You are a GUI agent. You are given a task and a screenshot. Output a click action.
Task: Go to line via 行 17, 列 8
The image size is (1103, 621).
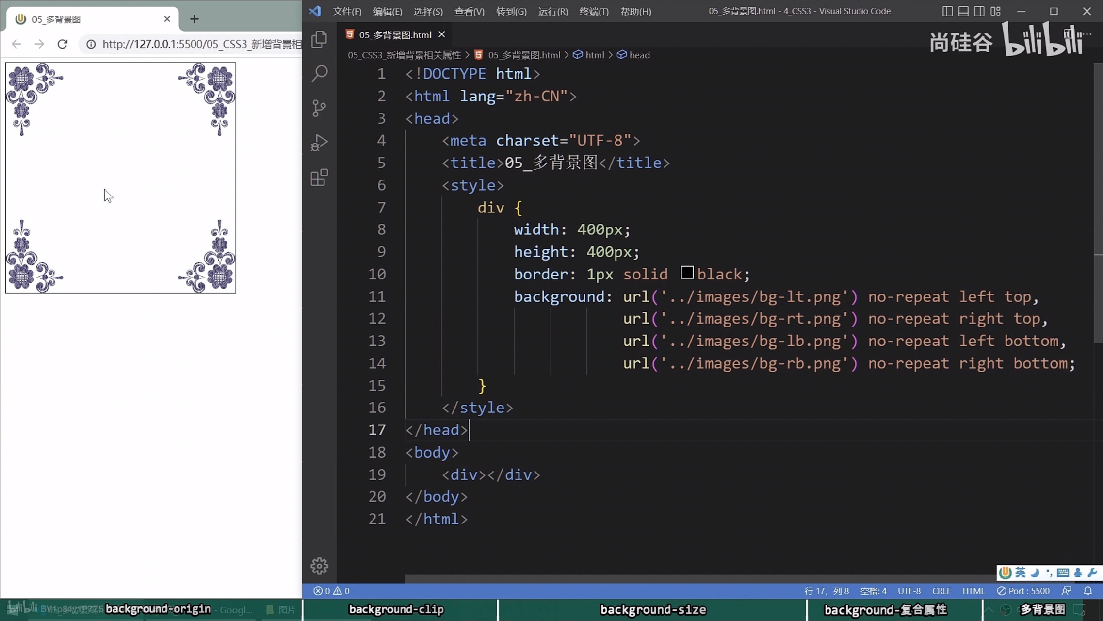(827, 591)
